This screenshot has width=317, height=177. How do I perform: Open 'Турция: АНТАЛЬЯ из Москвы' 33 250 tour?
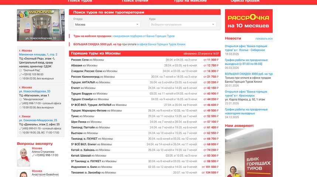coord(145,82)
